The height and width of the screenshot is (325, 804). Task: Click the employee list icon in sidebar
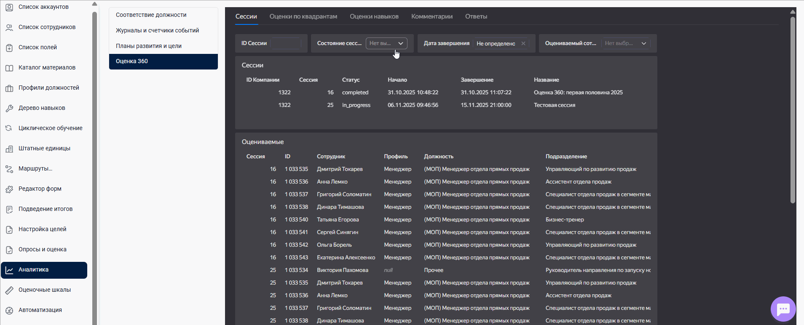click(x=9, y=27)
